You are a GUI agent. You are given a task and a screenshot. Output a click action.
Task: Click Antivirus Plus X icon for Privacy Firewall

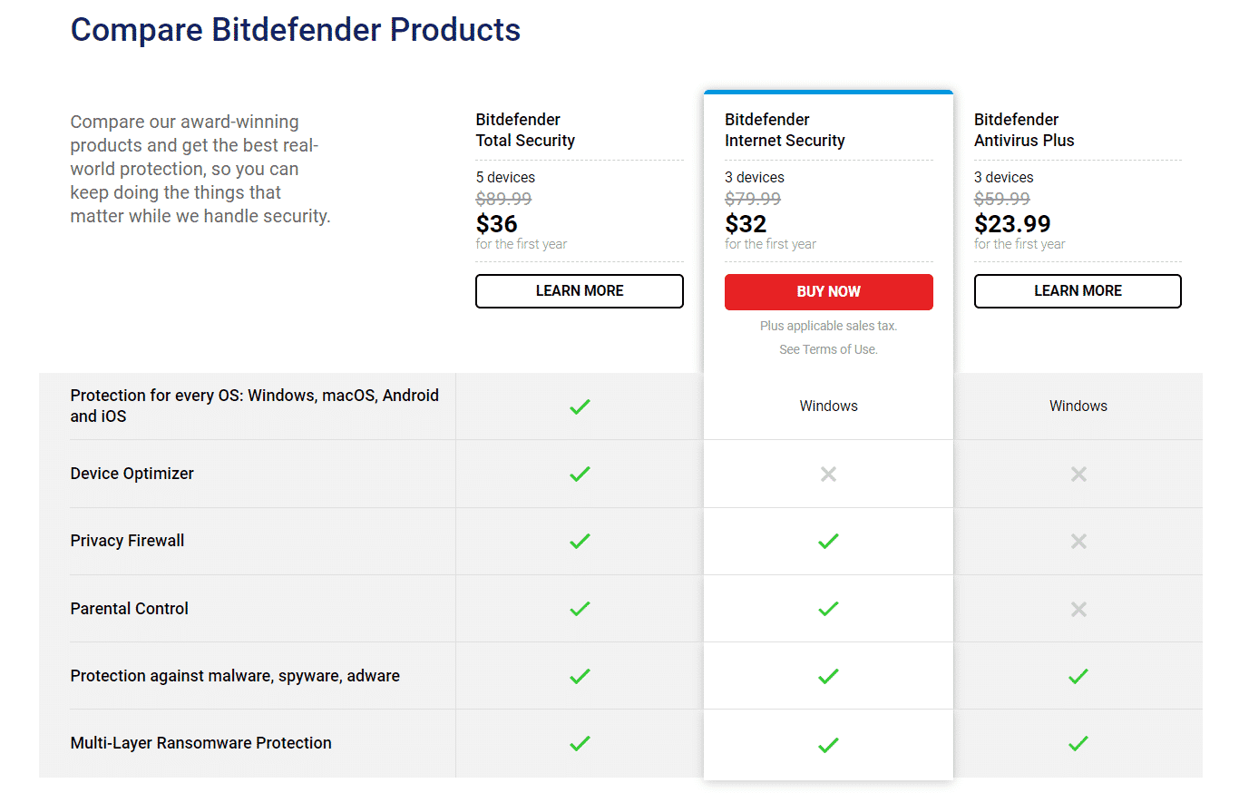[x=1078, y=541]
